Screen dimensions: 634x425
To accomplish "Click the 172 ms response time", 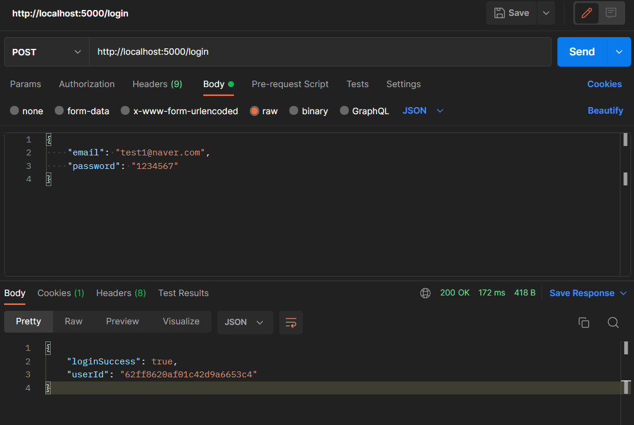I will click(x=491, y=293).
